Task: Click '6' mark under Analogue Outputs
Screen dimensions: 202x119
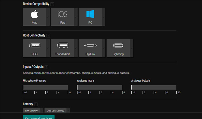Action: click(x=167, y=92)
